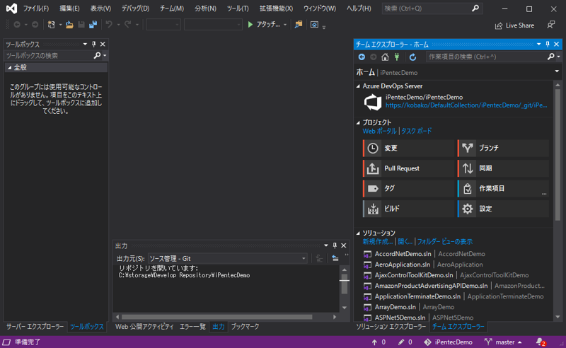Open the タスク ボード link

(x=416, y=131)
